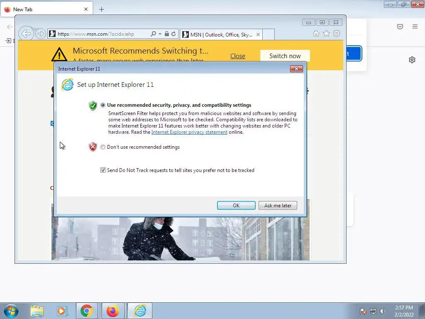Switch to Internet Explorer taskbar button
The width and height of the screenshot is (425, 319).
pyautogui.click(x=140, y=311)
